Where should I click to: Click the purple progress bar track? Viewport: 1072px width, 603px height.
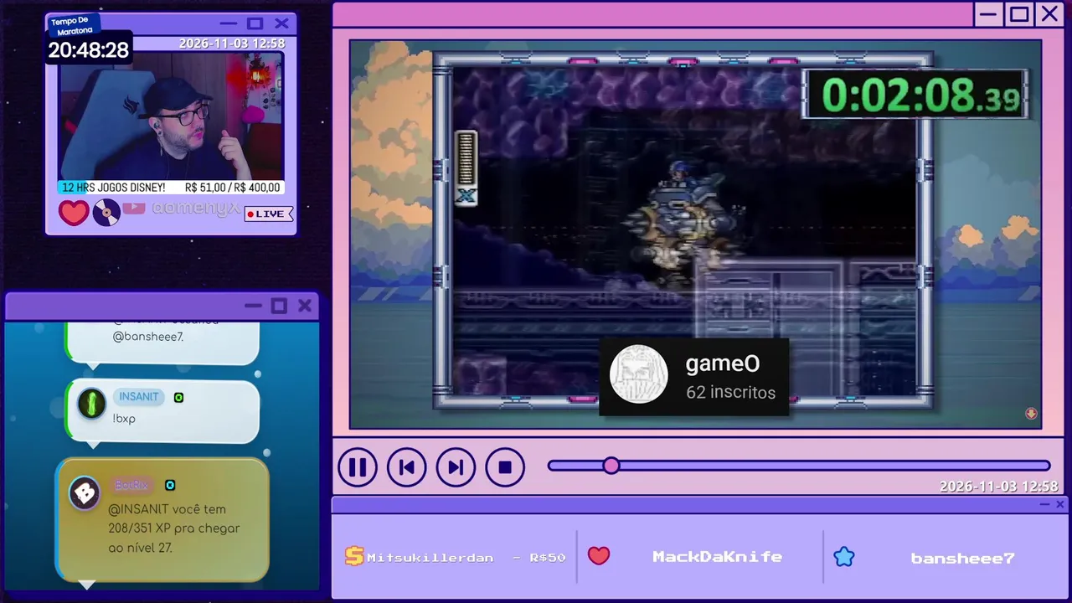click(x=799, y=466)
